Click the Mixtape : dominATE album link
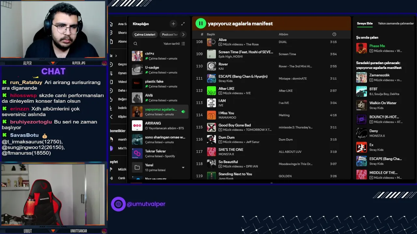Image resolution: width=417 pixels, height=234 pixels. coord(293,79)
